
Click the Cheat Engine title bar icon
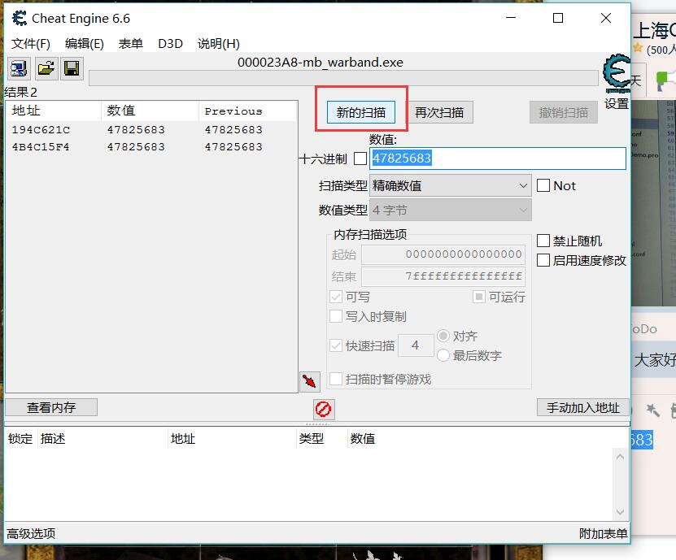(x=20, y=18)
